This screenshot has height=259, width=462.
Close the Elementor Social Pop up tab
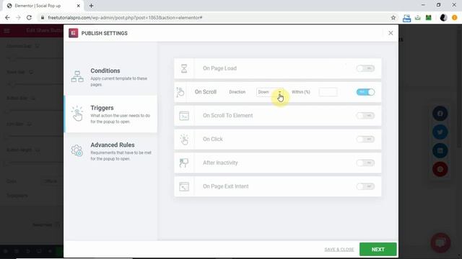(79, 6)
